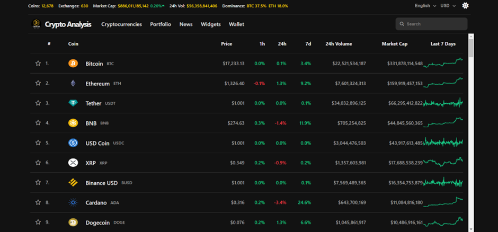Click the Crypto Analysis logo icon

(36, 24)
